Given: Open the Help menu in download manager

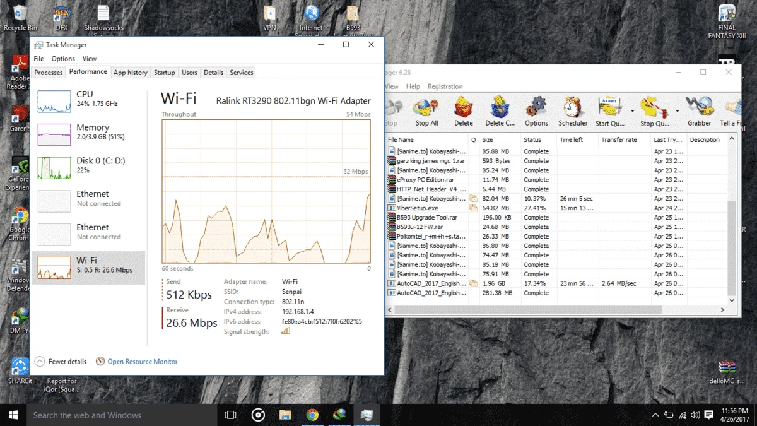Looking at the screenshot, I should 413,86.
